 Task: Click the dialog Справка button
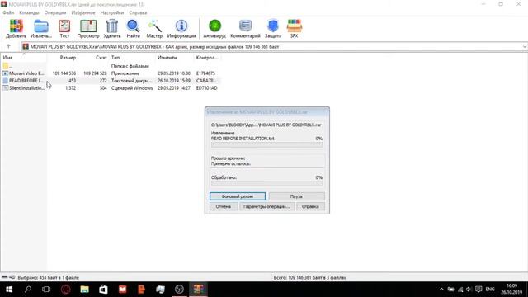[310, 206]
